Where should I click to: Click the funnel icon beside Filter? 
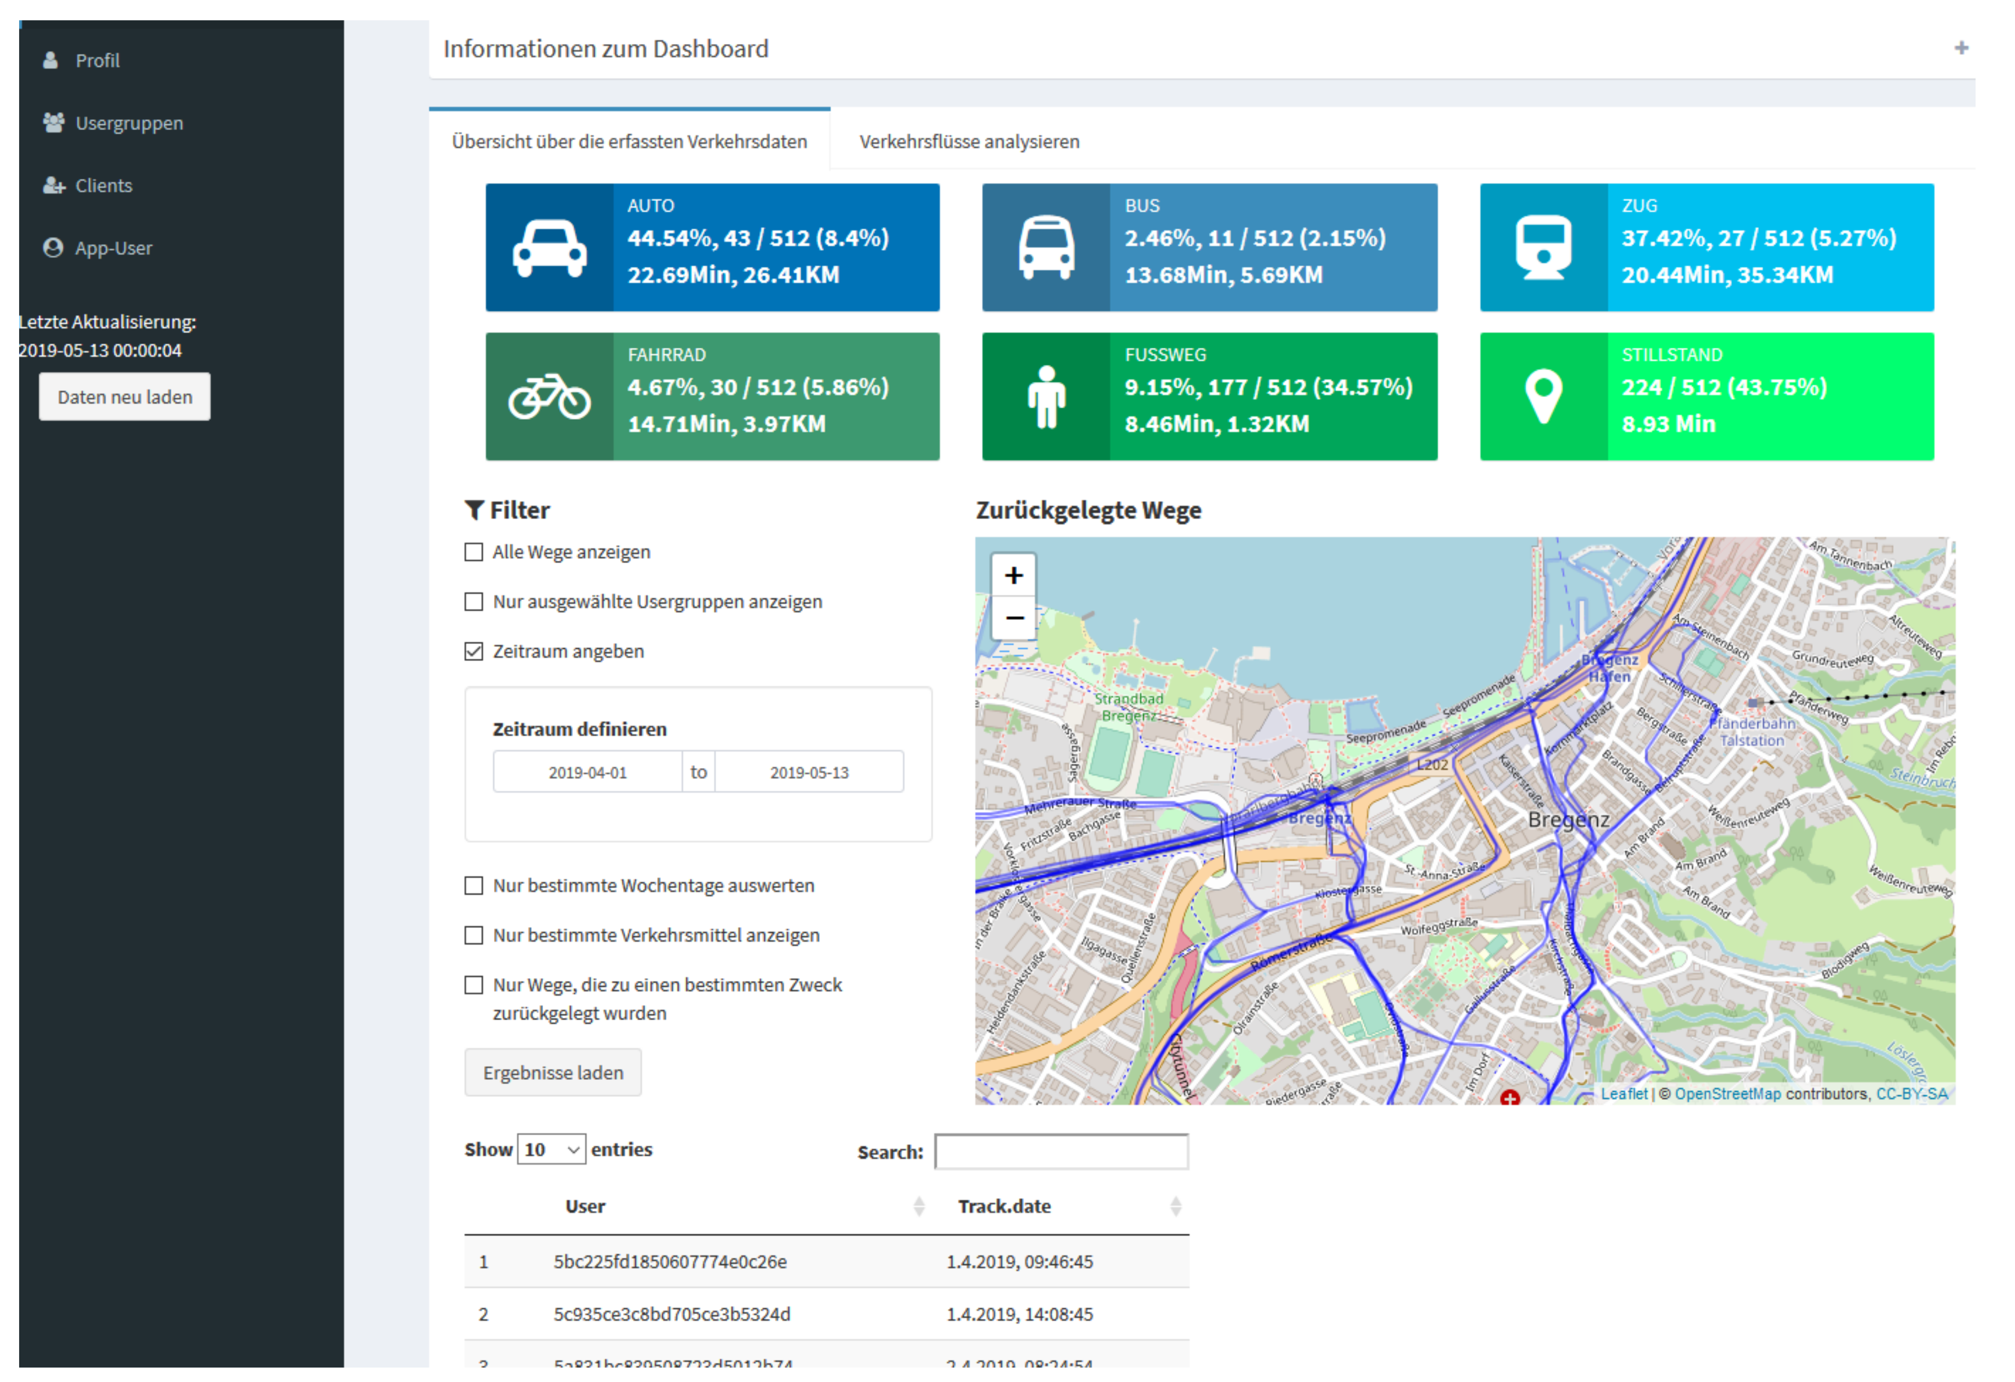474,510
